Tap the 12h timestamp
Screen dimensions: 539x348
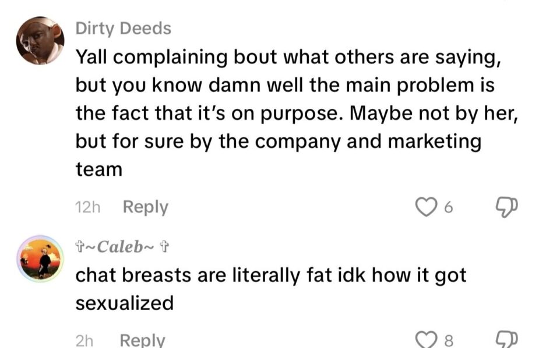coord(87,207)
